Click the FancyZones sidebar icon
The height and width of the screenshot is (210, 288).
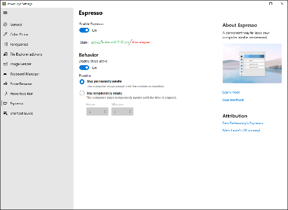point(6,44)
